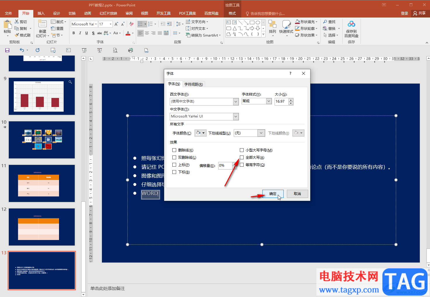This screenshot has height=297, width=430.
Task: Open the Western font (西文字体) dropdown
Action: [236, 101]
